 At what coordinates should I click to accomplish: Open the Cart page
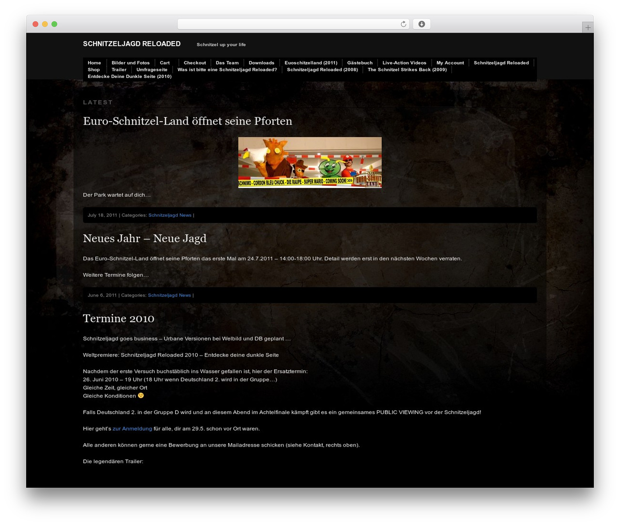[x=165, y=63]
